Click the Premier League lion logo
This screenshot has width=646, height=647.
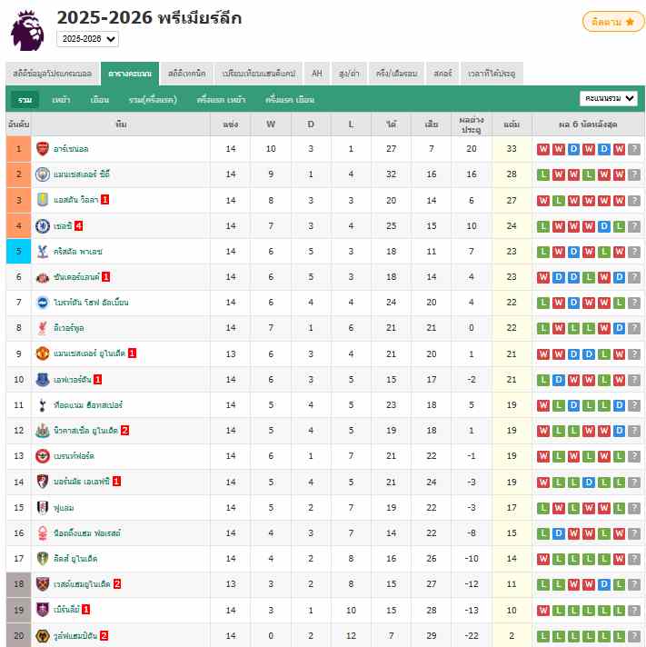click(27, 30)
